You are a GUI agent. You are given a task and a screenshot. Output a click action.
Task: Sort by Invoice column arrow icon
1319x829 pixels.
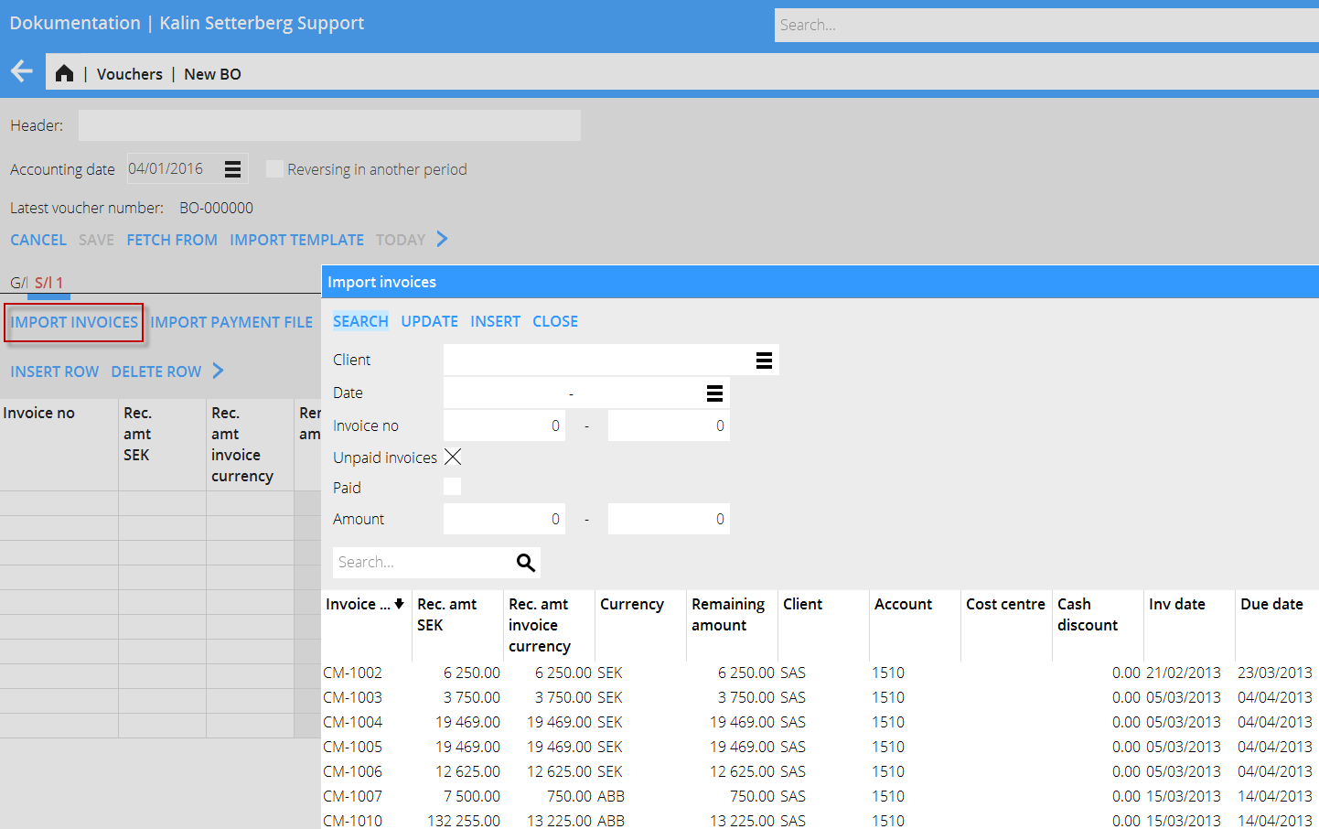click(399, 604)
